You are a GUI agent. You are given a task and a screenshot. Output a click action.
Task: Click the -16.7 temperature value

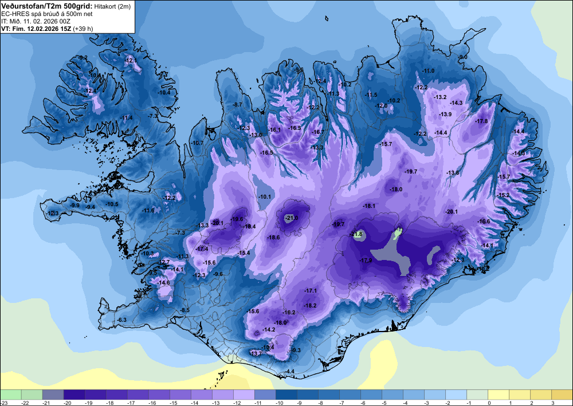(318, 132)
